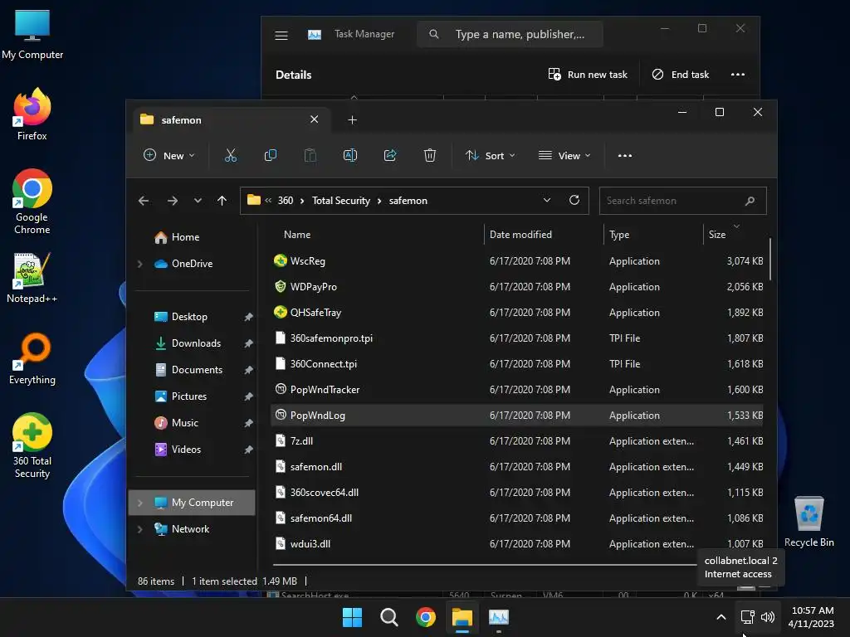The image size is (850, 637).
Task: Sort by the Size column header
Action: [x=716, y=235]
